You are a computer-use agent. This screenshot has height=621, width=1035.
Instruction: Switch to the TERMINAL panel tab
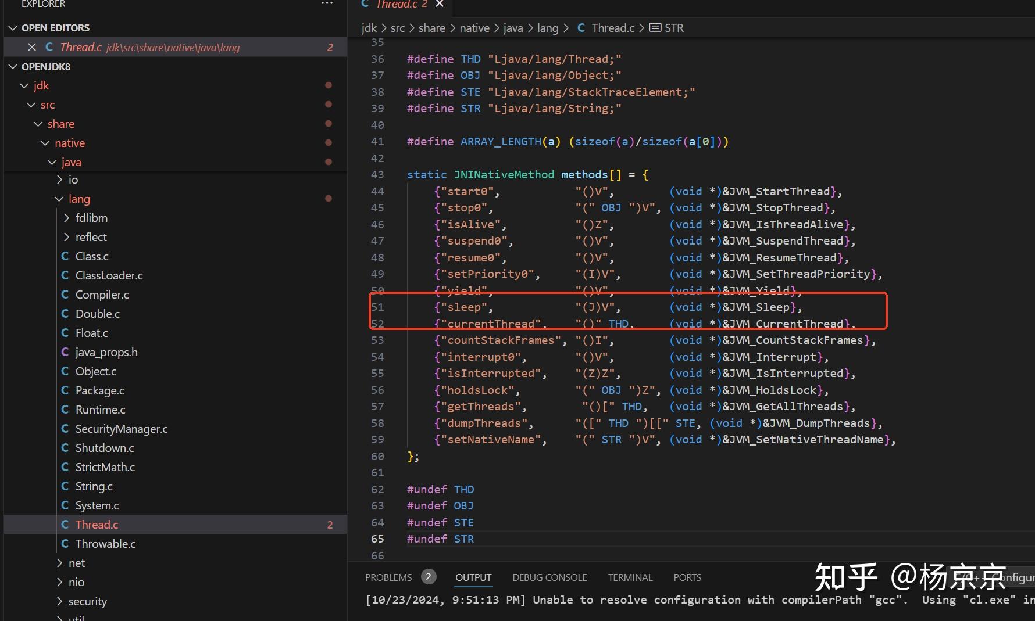[x=630, y=577]
